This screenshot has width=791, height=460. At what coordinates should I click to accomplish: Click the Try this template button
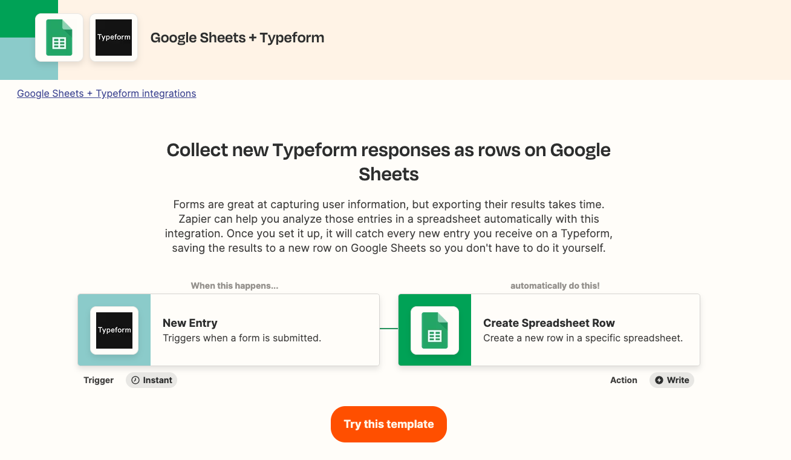[x=389, y=424]
